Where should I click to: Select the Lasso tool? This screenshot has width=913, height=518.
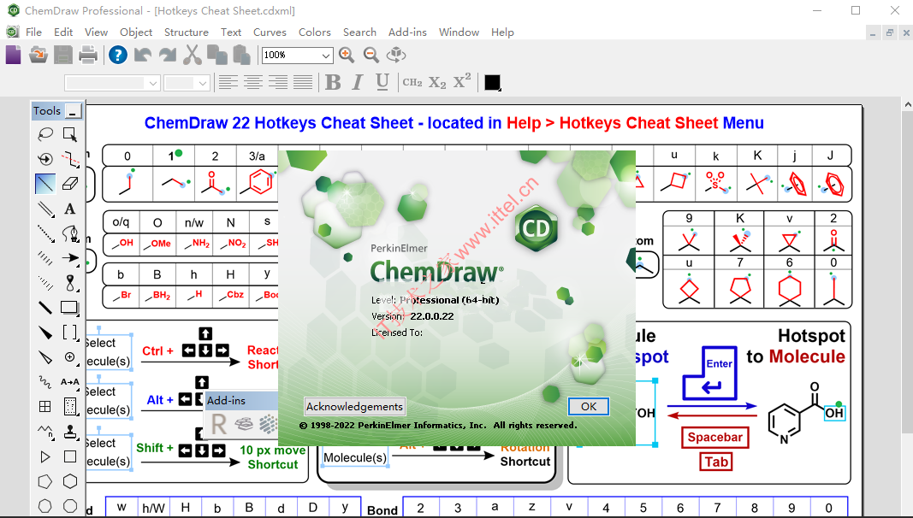[44, 134]
